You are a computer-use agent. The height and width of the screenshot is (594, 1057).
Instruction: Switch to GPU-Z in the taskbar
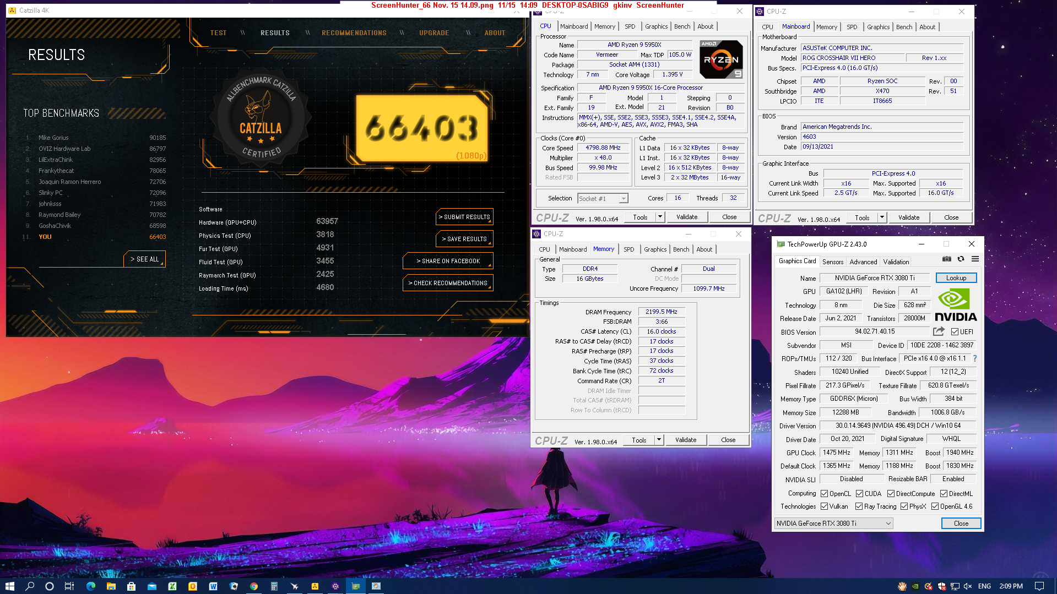[x=356, y=586]
